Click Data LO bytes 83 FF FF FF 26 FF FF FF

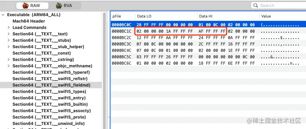click(165, 57)
